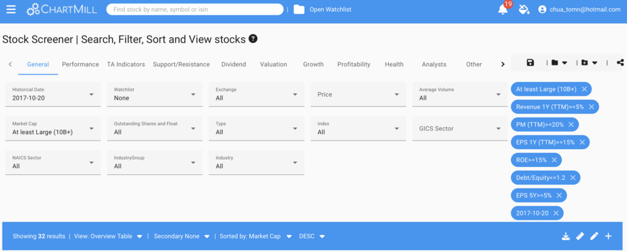Click the stock search input field

point(196,9)
